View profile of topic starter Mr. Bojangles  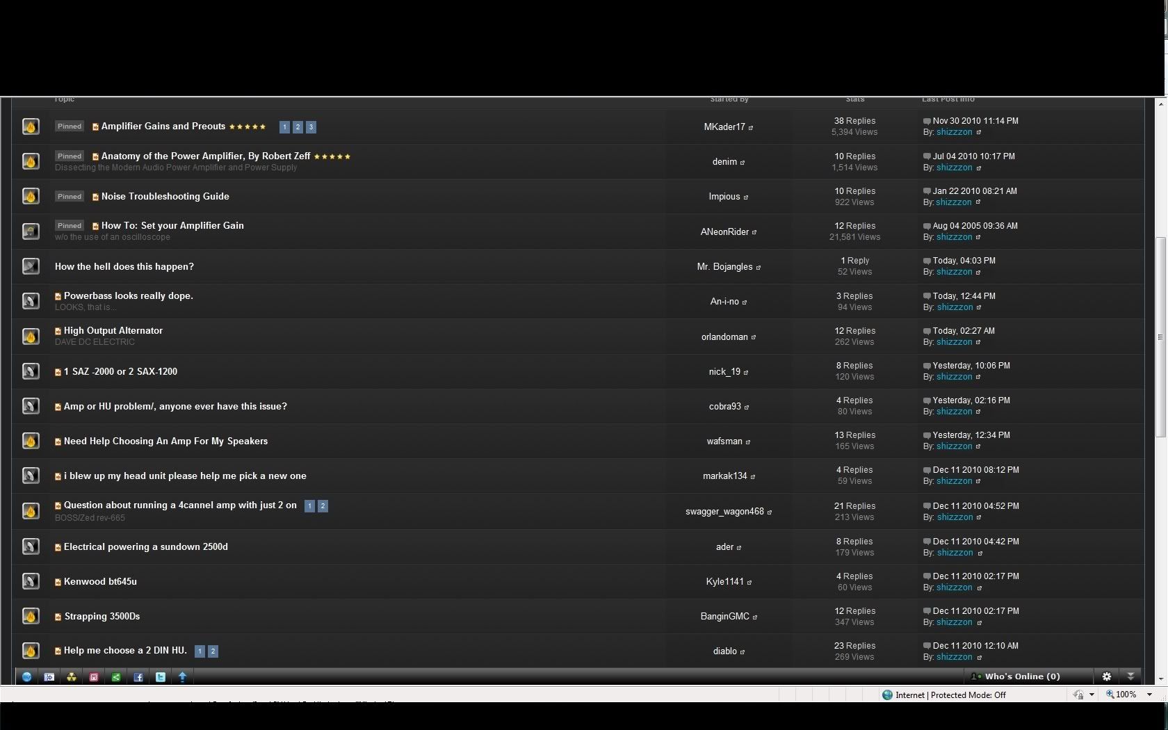click(724, 266)
